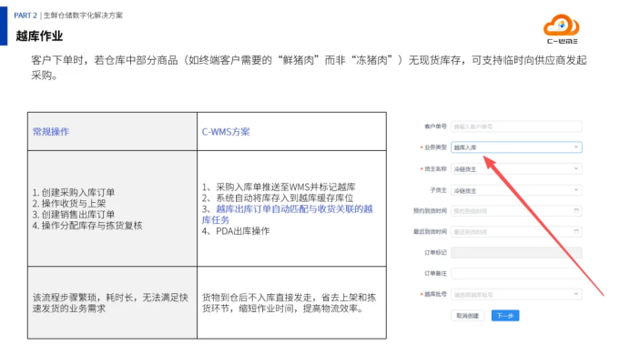This screenshot has height=355, width=630.
Task: Click the 越库批号 field label
Action: tap(435, 294)
